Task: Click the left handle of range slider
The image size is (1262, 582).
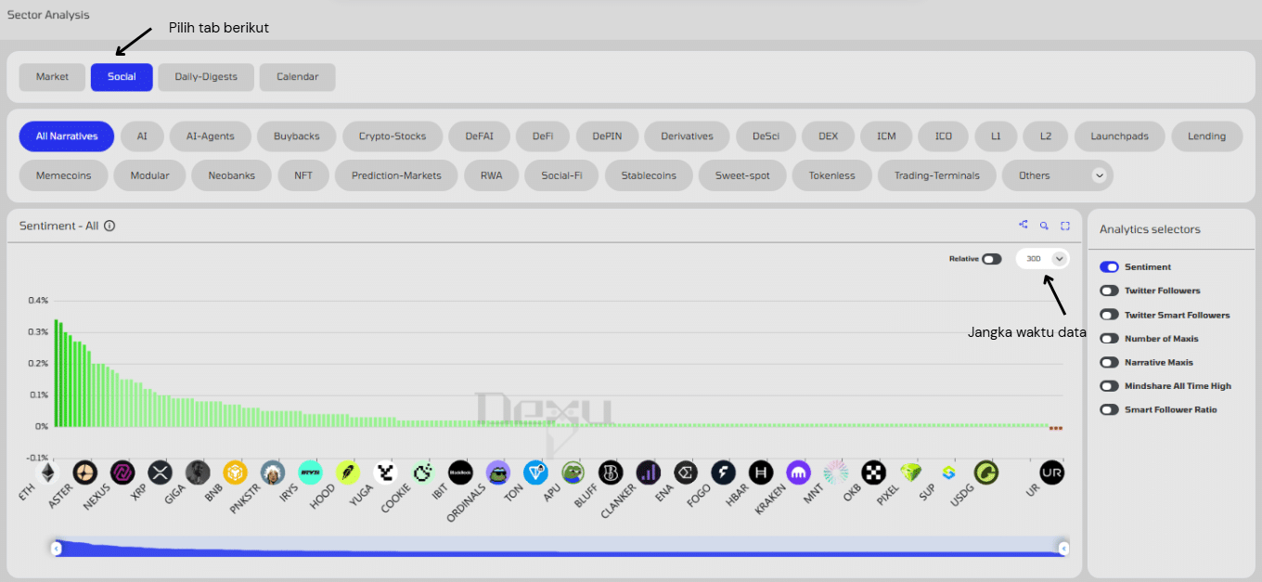Action: point(57,549)
